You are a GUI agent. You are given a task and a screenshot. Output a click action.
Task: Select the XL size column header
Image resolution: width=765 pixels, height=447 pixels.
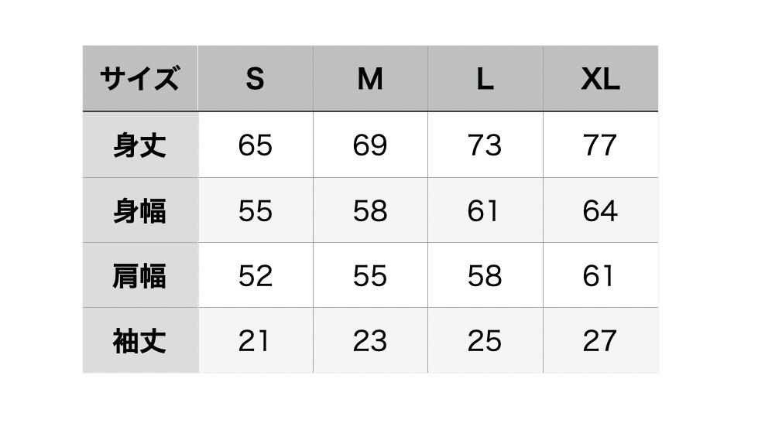click(x=600, y=79)
